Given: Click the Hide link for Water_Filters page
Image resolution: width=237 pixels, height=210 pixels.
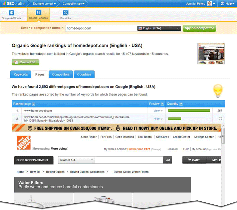Looking at the screenshot, I should tap(157, 119).
